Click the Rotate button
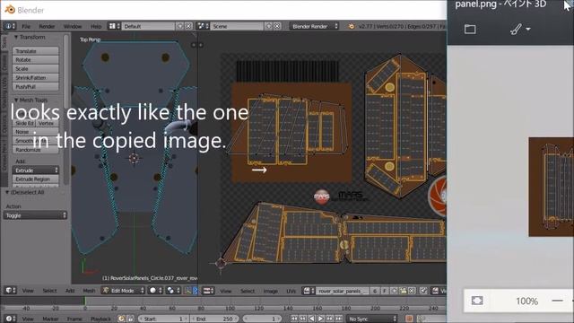This screenshot has height=323, width=574. (x=36, y=60)
